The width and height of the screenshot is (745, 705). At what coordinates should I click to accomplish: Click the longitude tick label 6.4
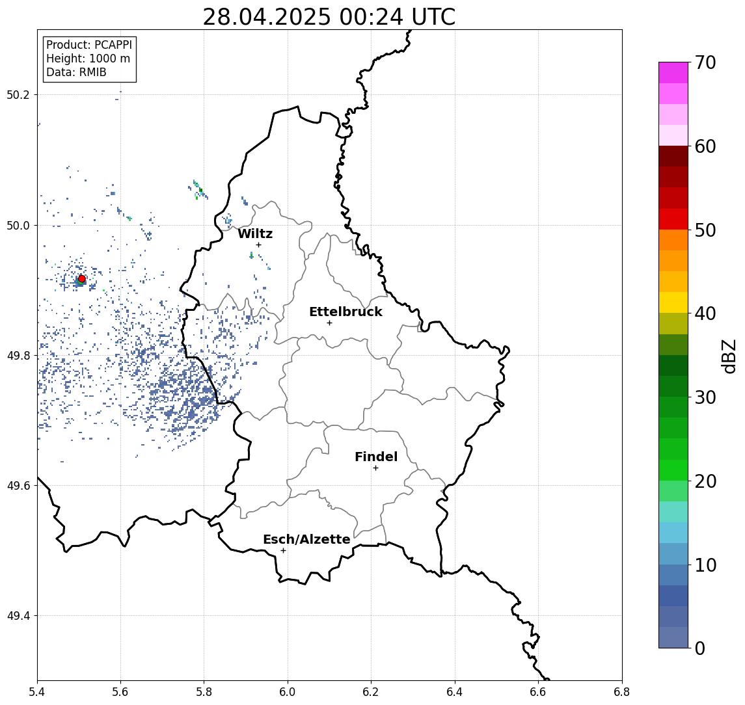(455, 692)
